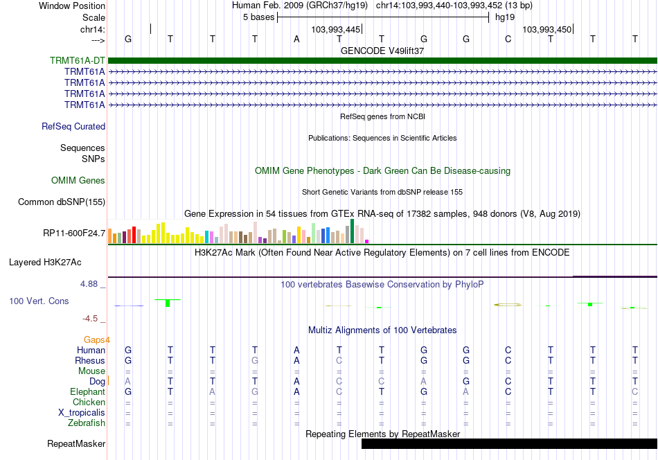
Task: Click the "5 bases" scale bar text
Action: 258,17
